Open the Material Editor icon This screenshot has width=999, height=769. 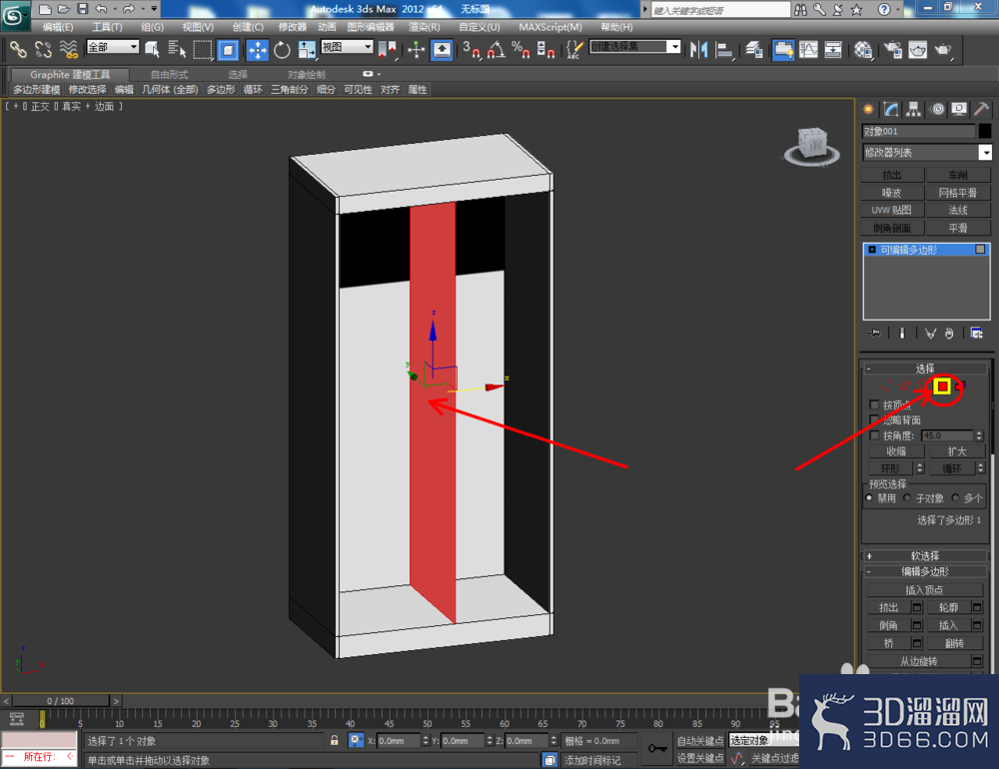(x=863, y=49)
